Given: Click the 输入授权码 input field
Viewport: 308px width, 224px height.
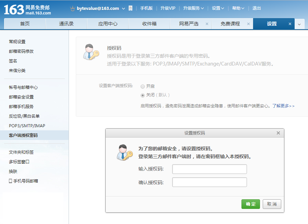Looking at the screenshot, I should (x=209, y=169).
